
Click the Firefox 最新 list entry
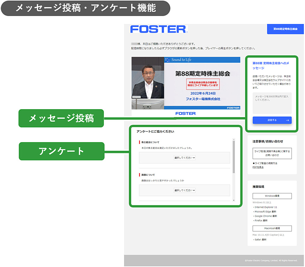260,220
